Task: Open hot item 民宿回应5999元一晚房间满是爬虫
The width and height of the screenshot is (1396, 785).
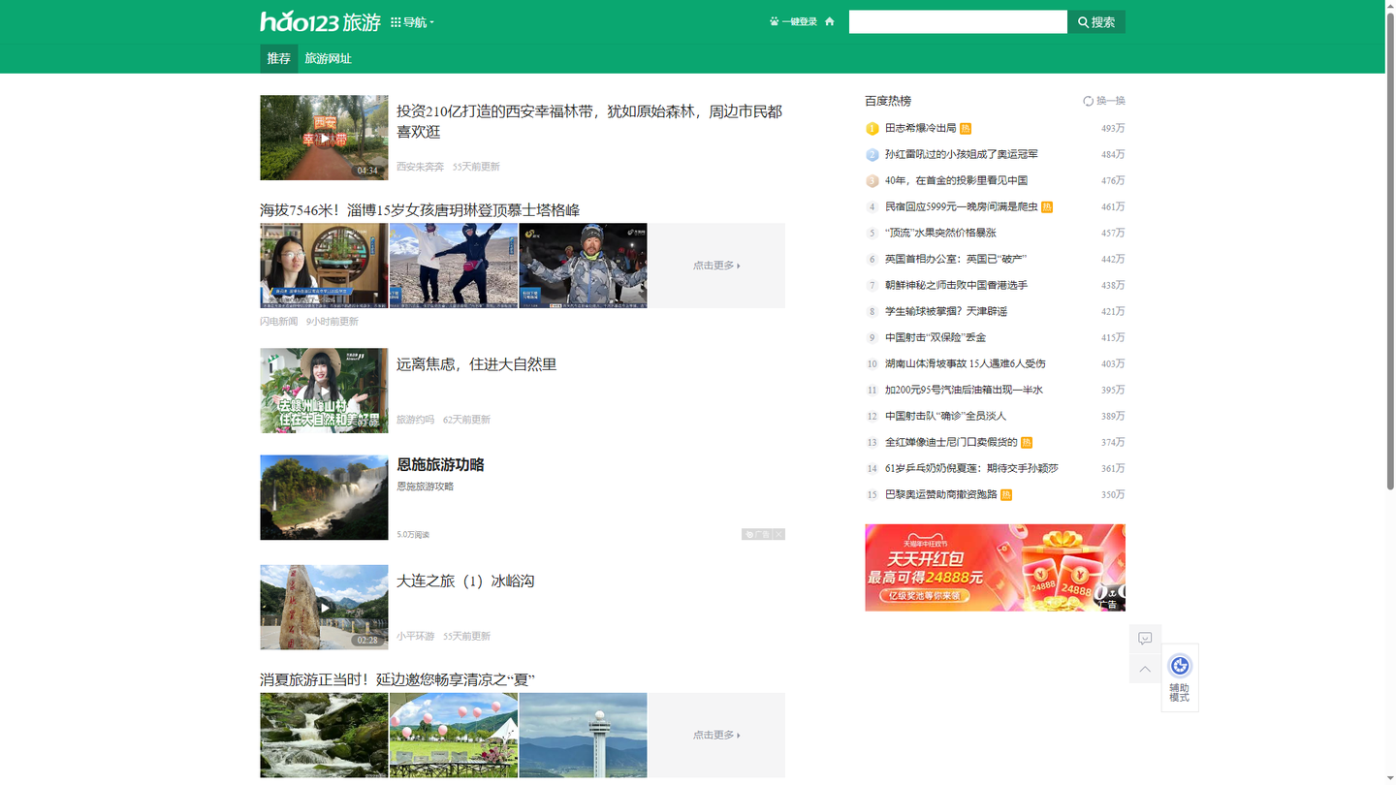Action: (x=962, y=206)
